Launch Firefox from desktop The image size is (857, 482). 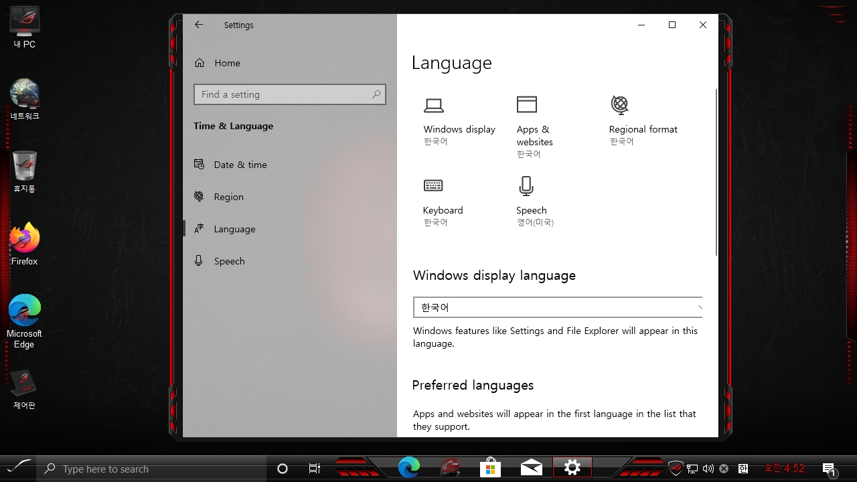pos(25,244)
